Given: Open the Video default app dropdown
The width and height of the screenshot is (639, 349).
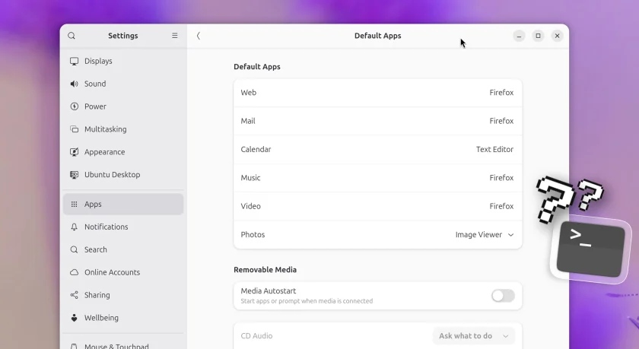Looking at the screenshot, I should click(378, 207).
